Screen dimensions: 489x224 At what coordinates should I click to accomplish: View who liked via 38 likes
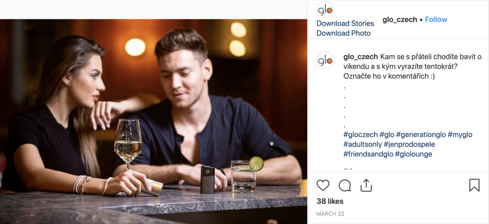click(330, 201)
